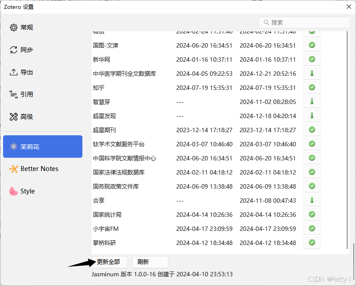
Task: Select the 新华网 translator name
Action: pyautogui.click(x=101, y=59)
